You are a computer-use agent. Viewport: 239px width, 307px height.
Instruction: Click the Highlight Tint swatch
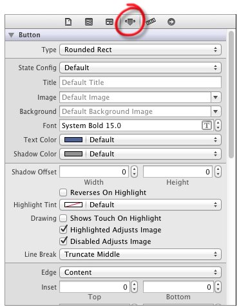coord(73,205)
